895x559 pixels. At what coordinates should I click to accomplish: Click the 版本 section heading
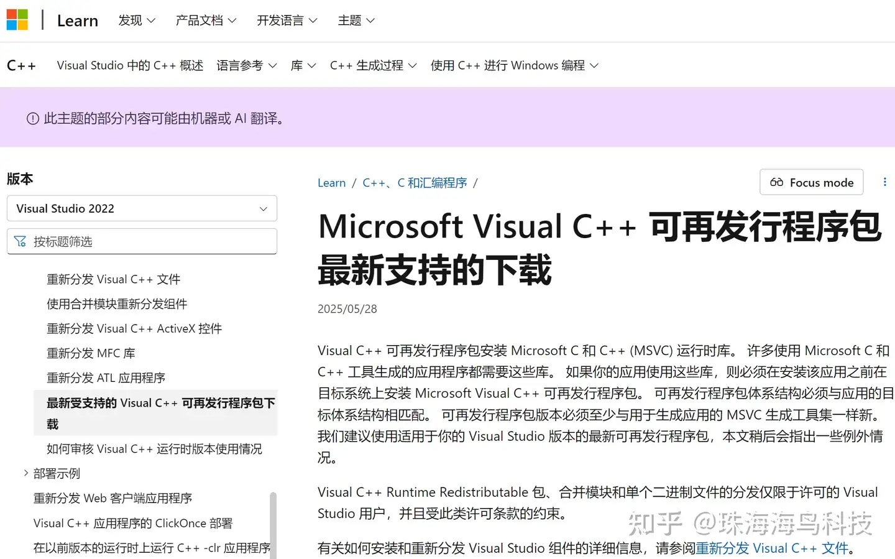tap(20, 179)
